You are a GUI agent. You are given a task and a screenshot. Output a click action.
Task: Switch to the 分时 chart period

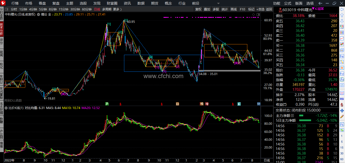(14, 9)
